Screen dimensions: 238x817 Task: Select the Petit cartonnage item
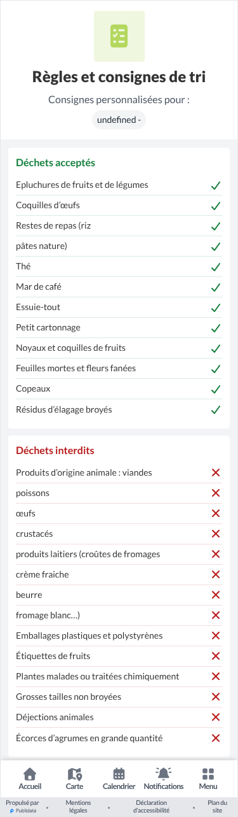(119, 328)
